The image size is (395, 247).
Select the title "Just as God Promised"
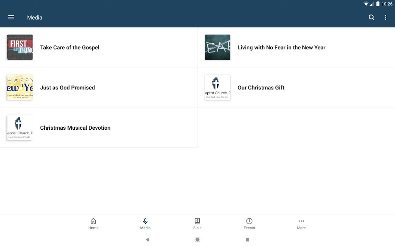click(x=68, y=88)
